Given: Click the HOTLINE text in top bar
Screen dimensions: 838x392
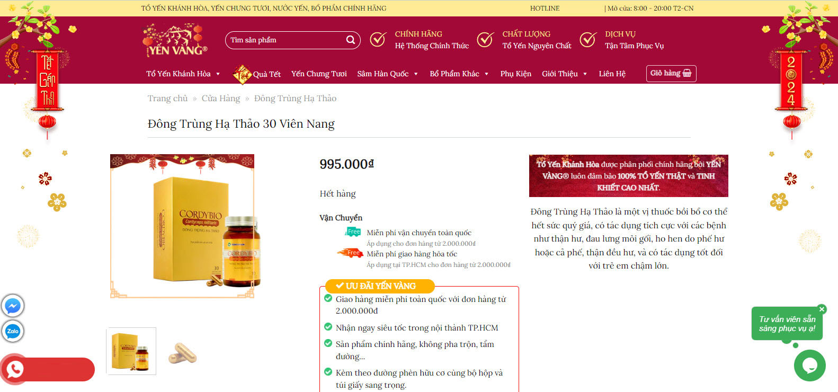Looking at the screenshot, I should [x=545, y=8].
